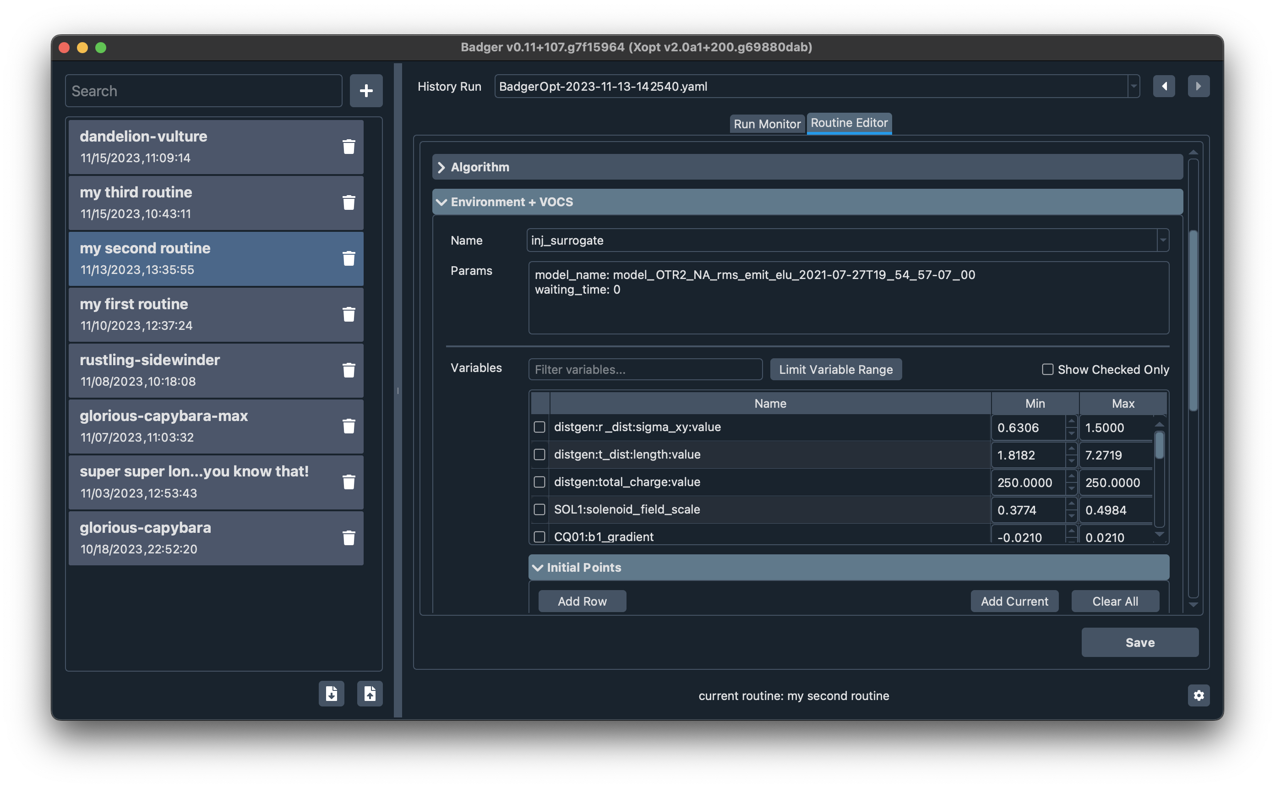The image size is (1275, 788).
Task: Open the glorious-capybara-max routine
Action: click(x=216, y=427)
